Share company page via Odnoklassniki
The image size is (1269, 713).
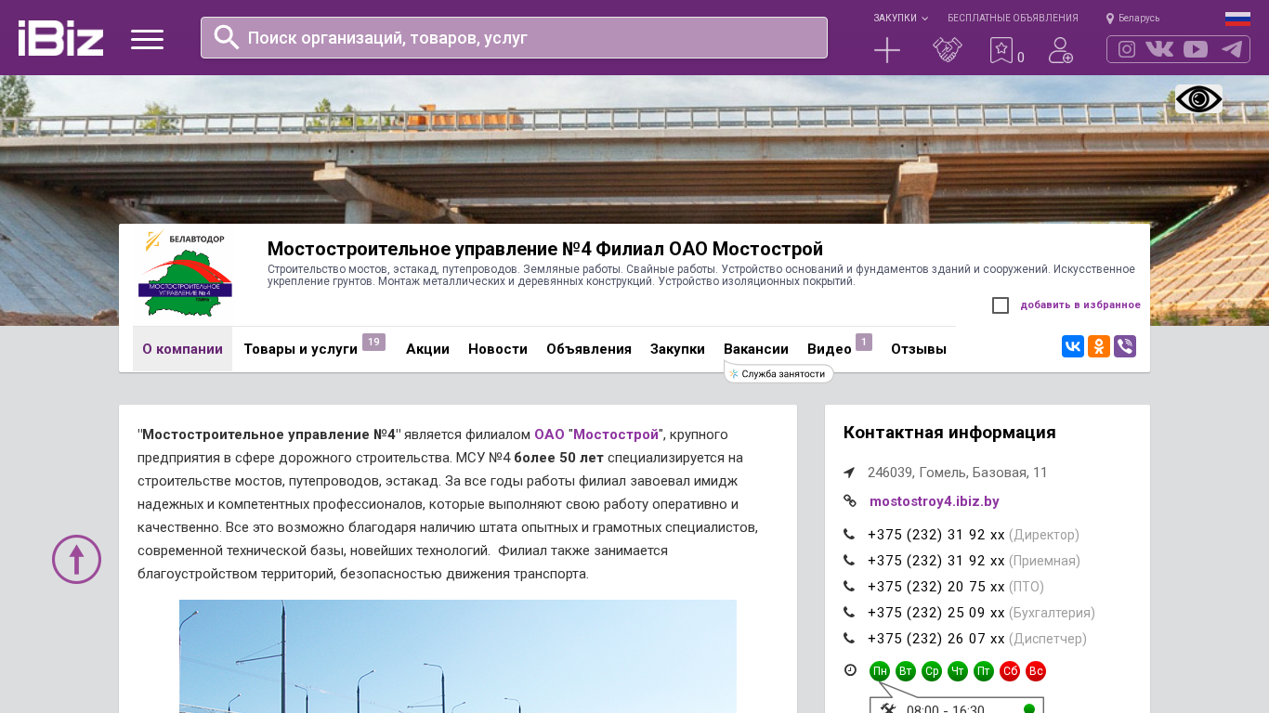pyautogui.click(x=1099, y=346)
